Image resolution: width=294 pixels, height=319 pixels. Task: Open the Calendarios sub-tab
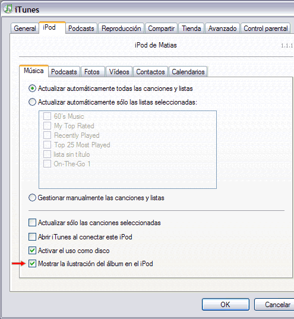[188, 72]
